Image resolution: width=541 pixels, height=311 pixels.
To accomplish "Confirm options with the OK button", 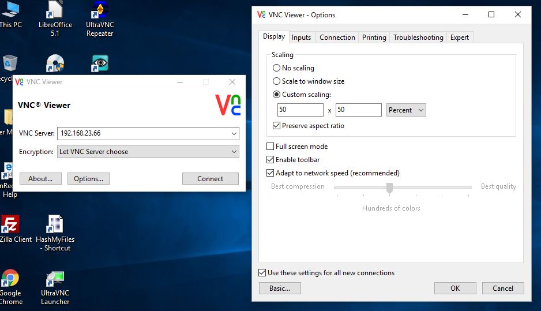I will [x=455, y=288].
